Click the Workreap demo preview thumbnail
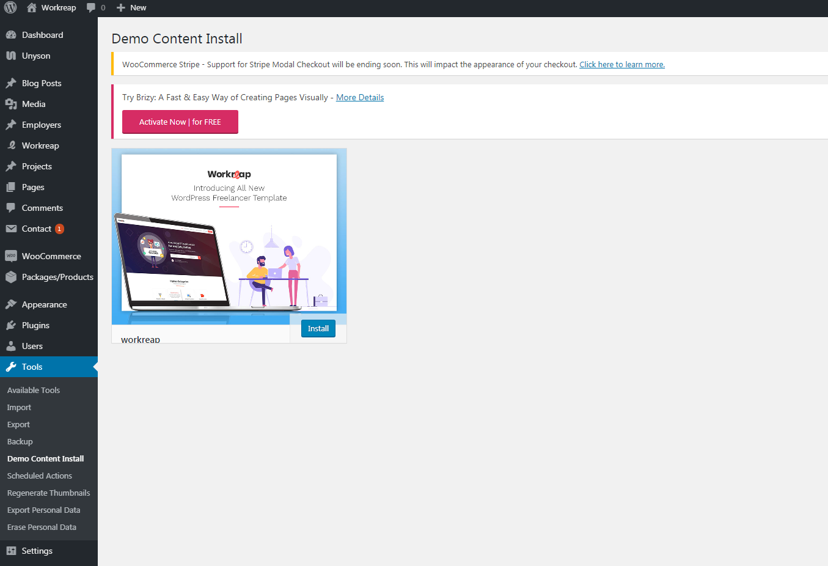The image size is (828, 566). pos(229,237)
